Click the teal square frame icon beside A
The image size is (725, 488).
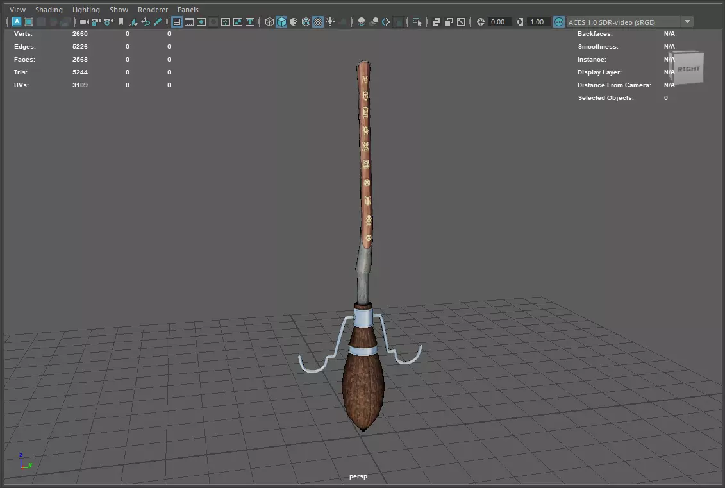pos(29,22)
